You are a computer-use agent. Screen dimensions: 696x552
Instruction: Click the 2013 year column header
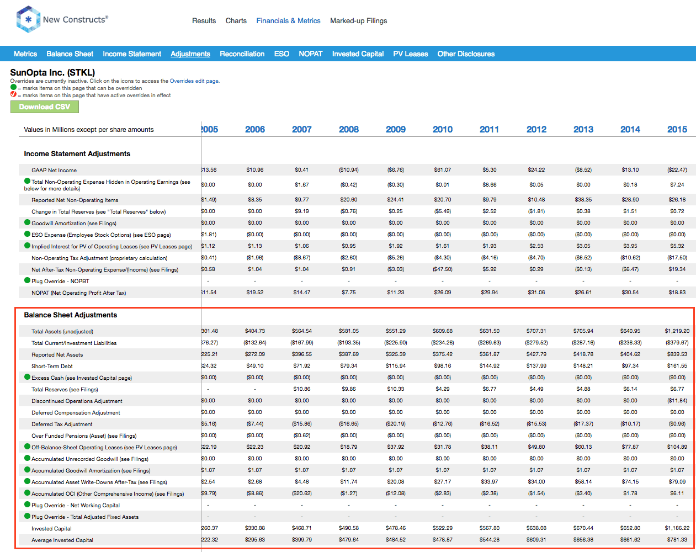[x=583, y=129]
